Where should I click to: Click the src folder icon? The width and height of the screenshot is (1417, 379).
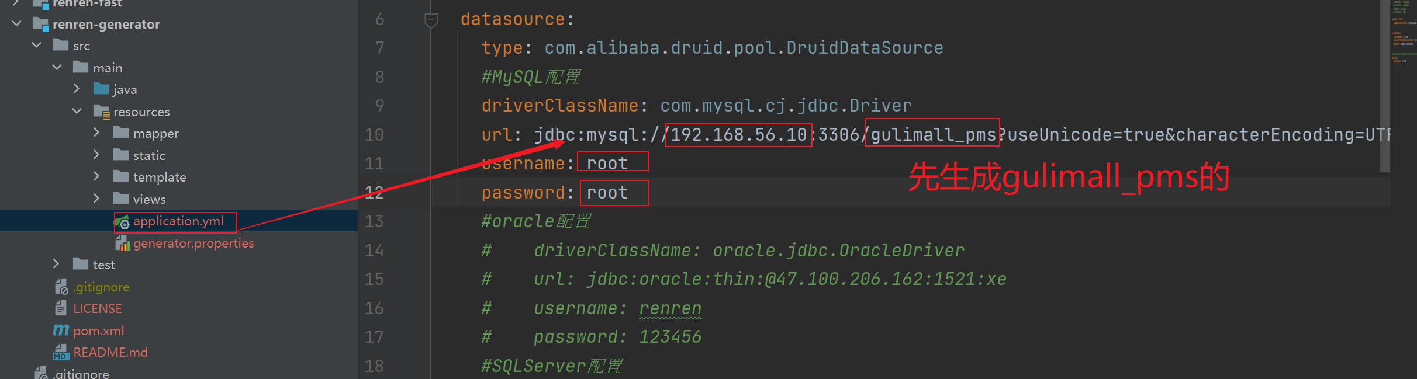(61, 45)
